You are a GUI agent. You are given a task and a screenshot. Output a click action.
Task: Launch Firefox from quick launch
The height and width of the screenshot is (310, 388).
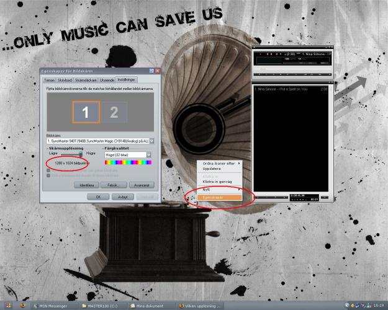22,306
